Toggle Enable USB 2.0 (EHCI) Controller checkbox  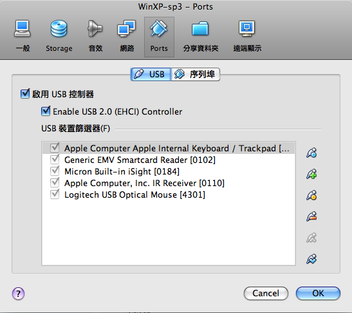pos(46,111)
